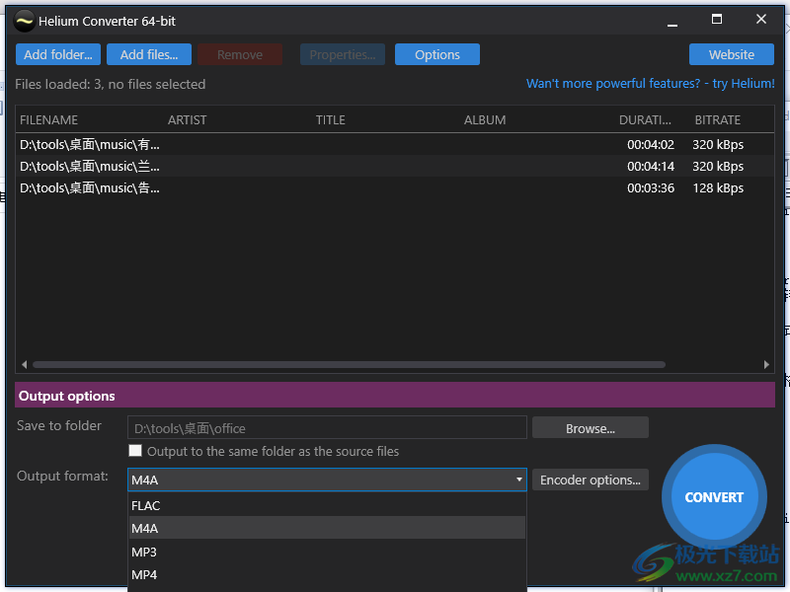The width and height of the screenshot is (790, 592).
Task: Click the Save to folder path field
Action: click(x=327, y=428)
